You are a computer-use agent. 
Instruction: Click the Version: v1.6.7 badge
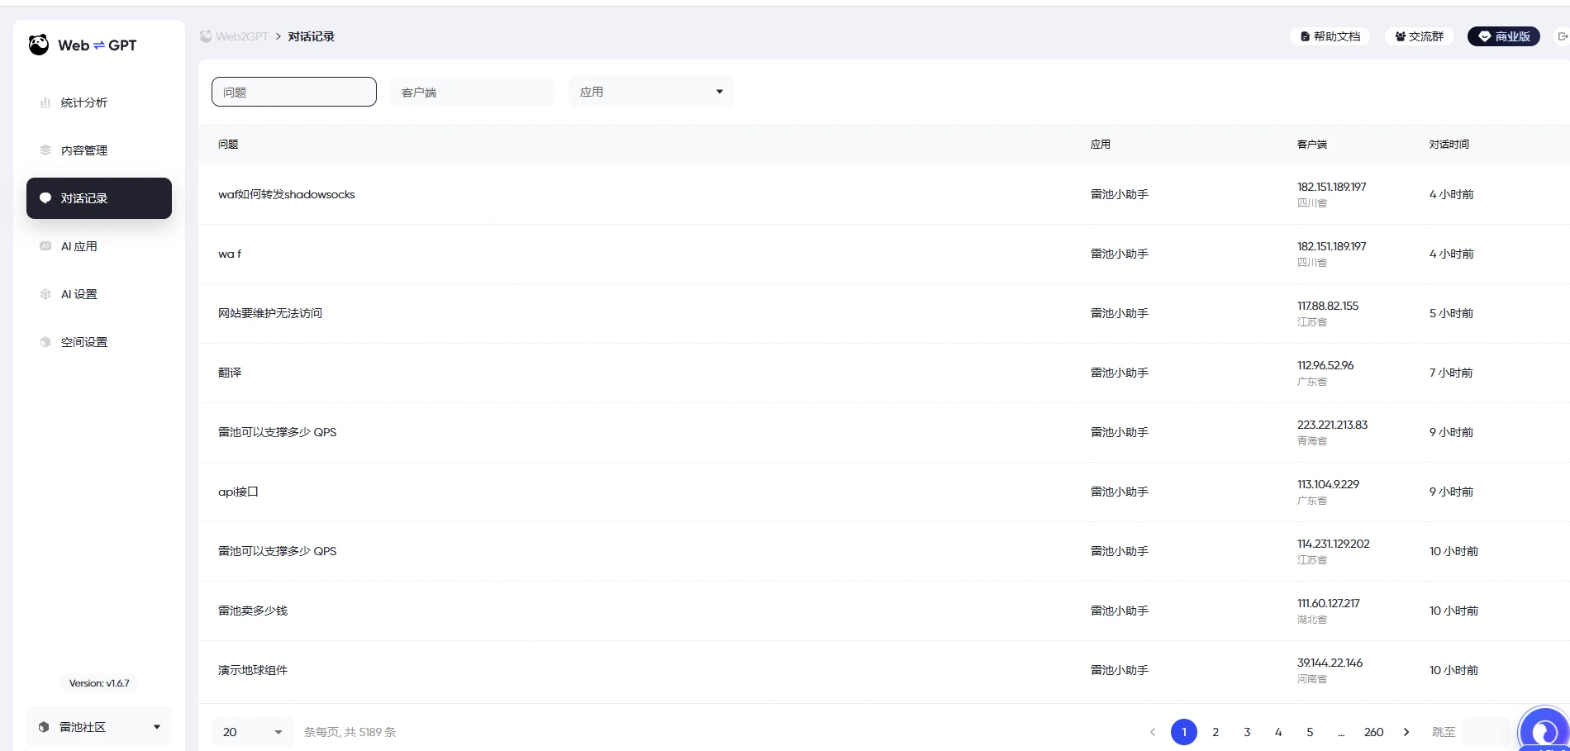point(99,683)
